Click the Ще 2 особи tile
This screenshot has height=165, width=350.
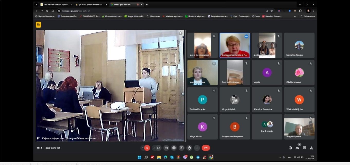point(267,127)
